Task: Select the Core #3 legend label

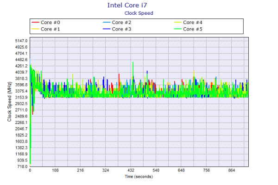Action: pyautogui.click(x=121, y=29)
